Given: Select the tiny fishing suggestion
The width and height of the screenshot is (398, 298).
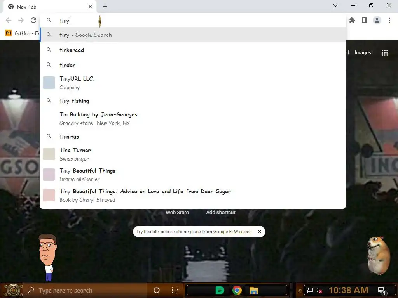Looking at the screenshot, I should click(x=193, y=101).
